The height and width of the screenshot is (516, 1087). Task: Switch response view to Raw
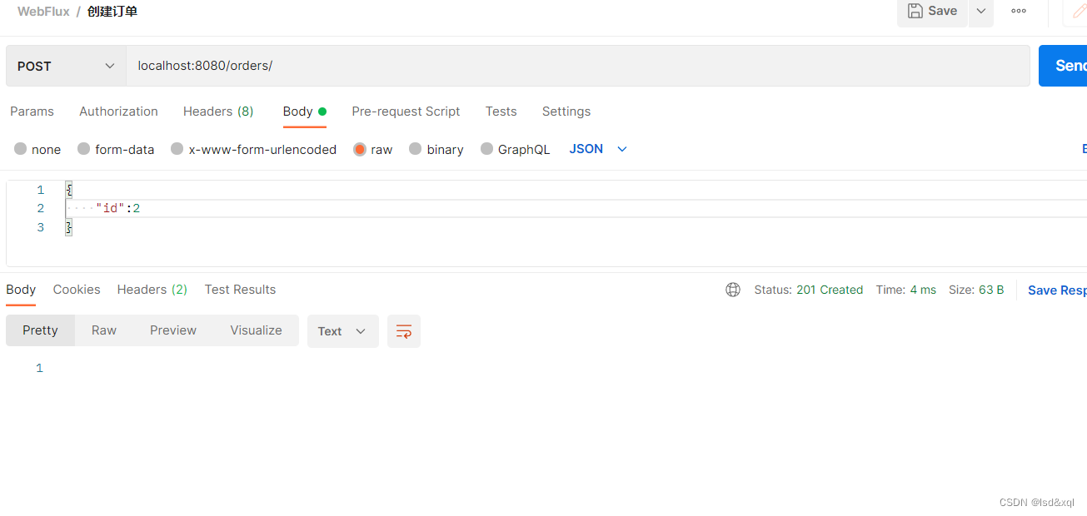pyautogui.click(x=104, y=330)
